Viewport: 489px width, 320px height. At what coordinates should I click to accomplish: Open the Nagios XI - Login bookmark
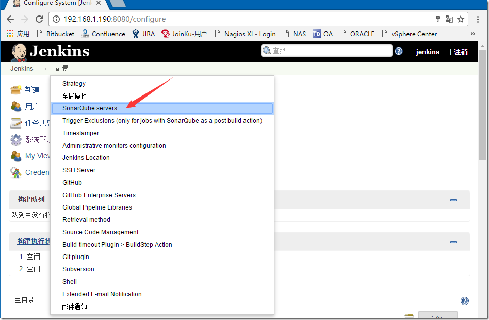[x=245, y=34]
